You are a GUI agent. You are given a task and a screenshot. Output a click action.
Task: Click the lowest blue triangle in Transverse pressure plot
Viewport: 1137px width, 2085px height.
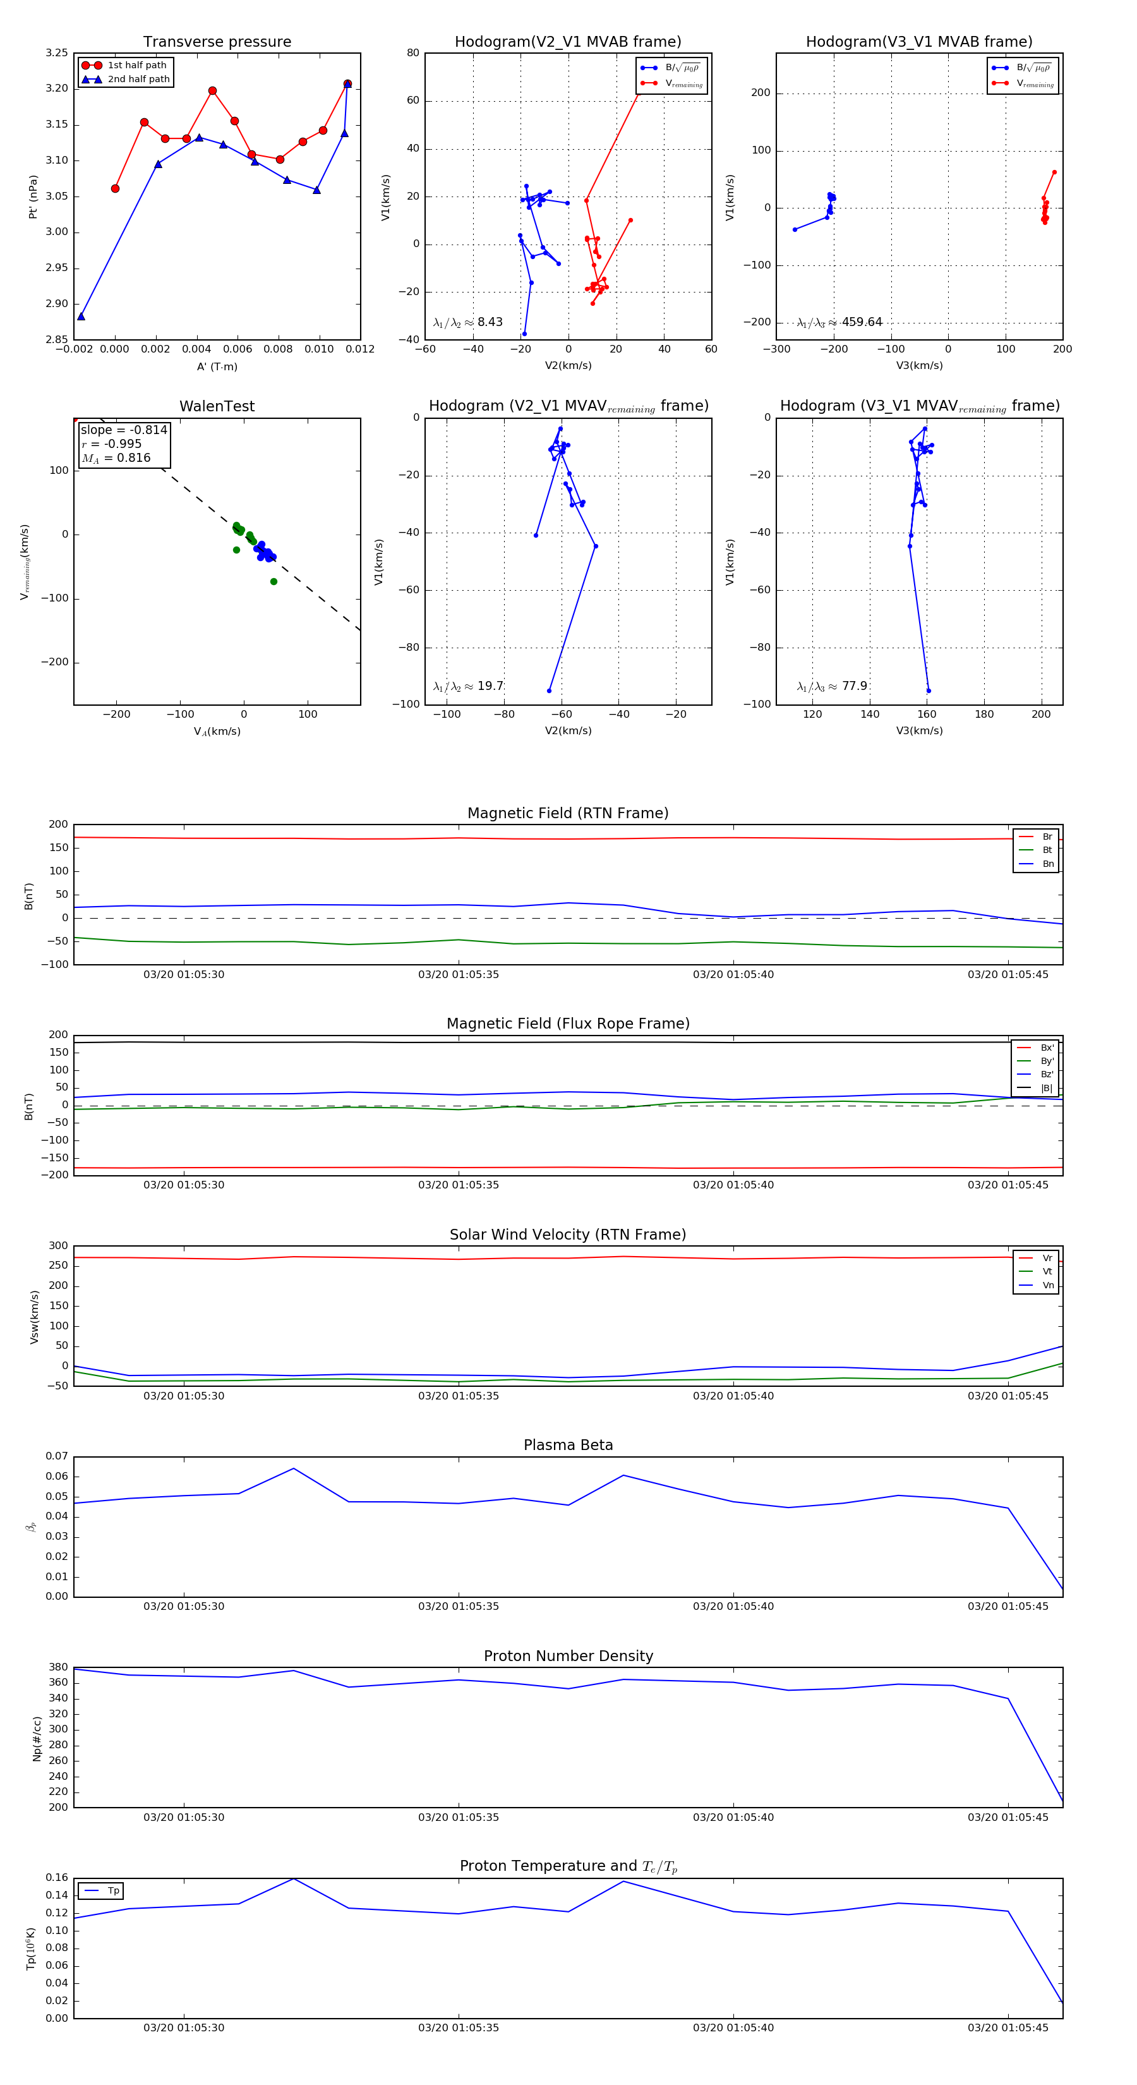[x=81, y=317]
